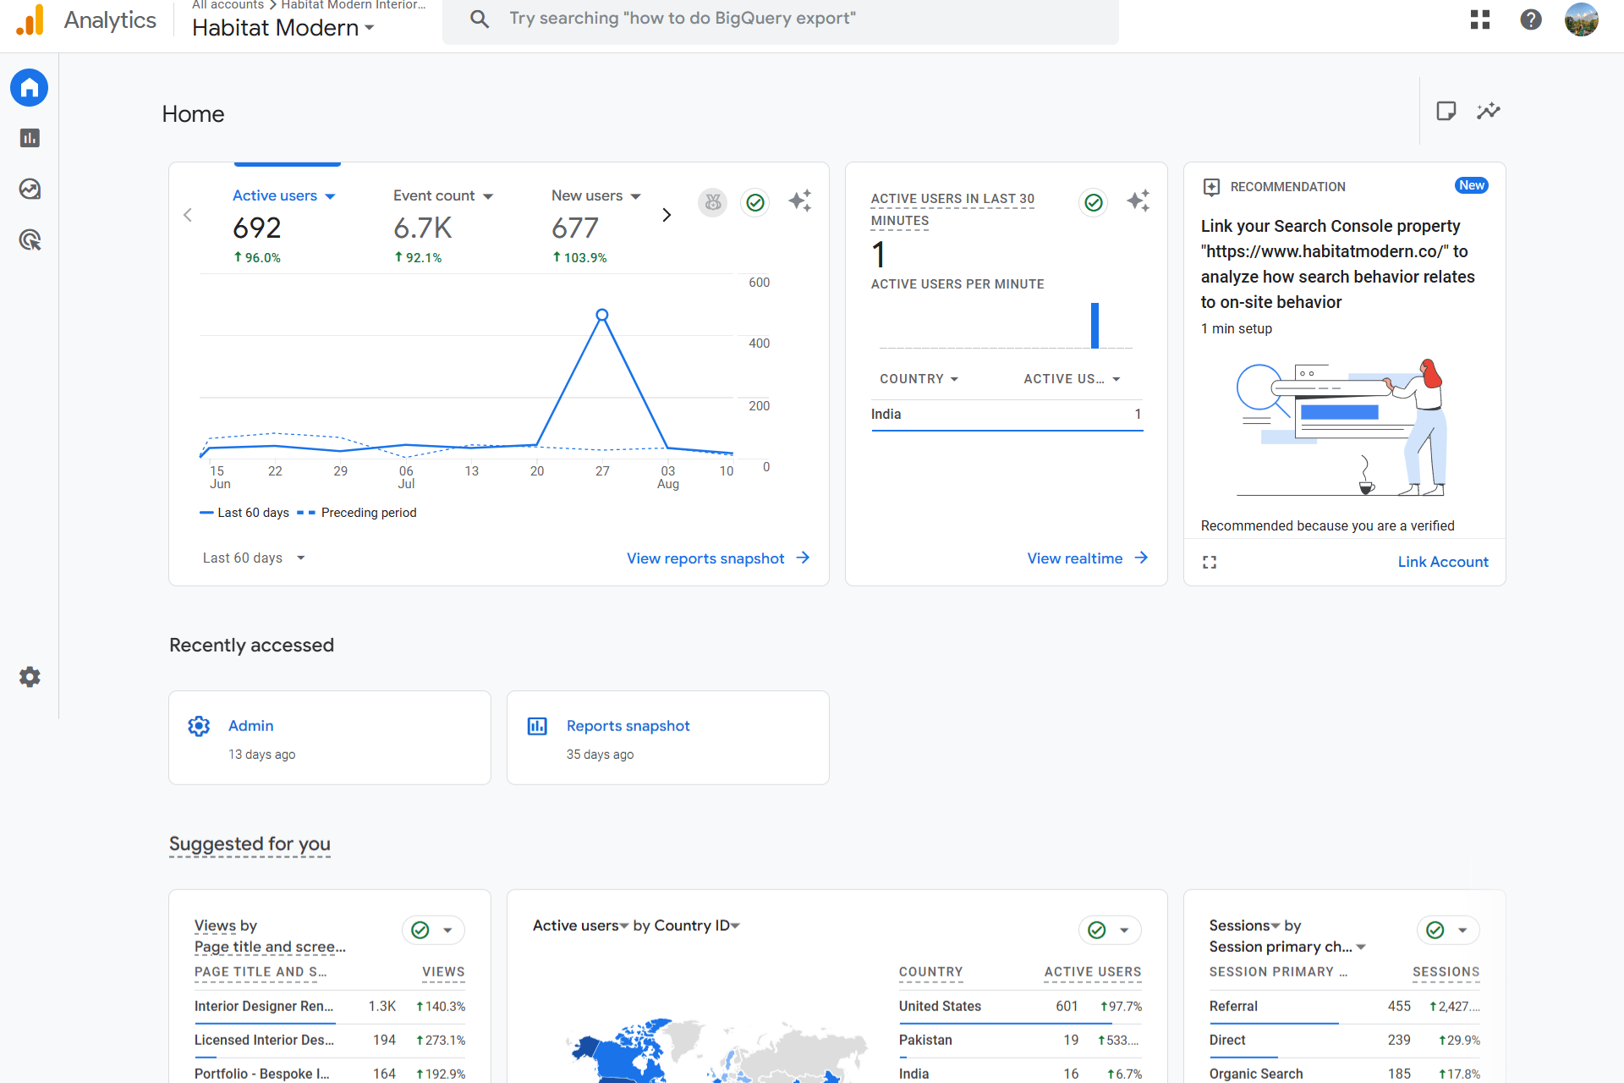
Task: Change the Country ID dimension dropdown
Action: tap(698, 926)
